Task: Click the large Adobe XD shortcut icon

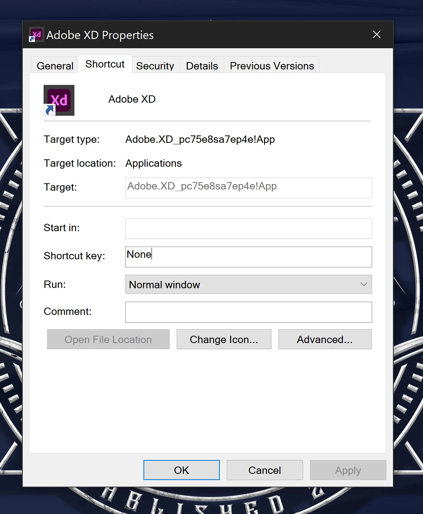Action: (x=59, y=100)
